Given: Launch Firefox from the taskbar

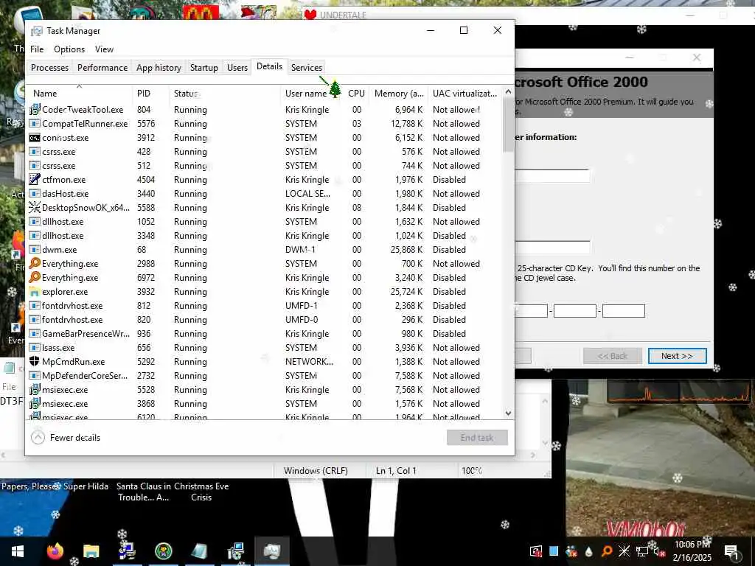Looking at the screenshot, I should 55,551.
